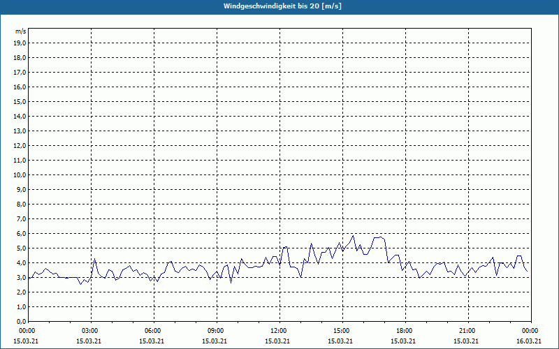The height and width of the screenshot is (349, 559).
Task: Select the "14,0" y-axis label
Action: [20, 116]
